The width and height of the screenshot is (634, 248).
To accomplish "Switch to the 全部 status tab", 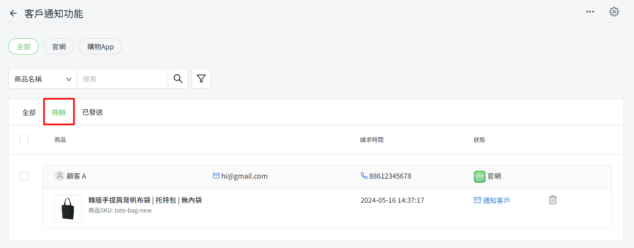I will click(29, 112).
